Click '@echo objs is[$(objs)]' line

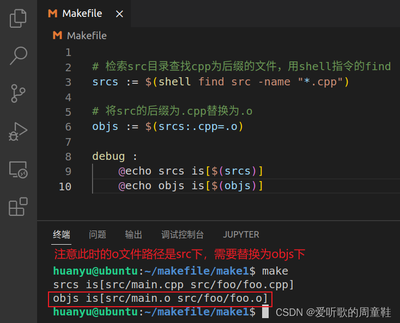[191, 186]
